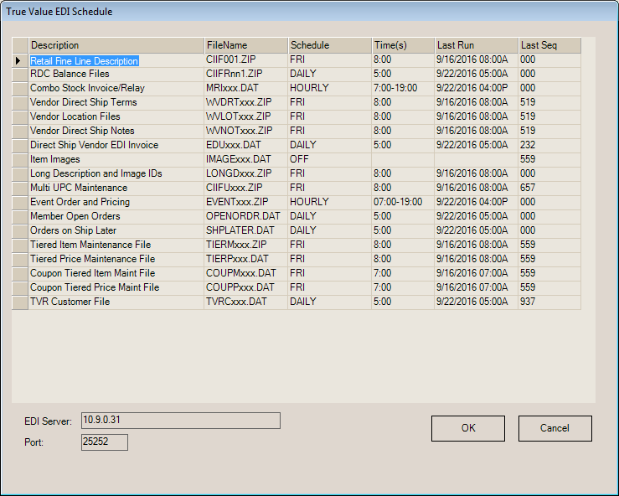Select Multi UPC Maintenance description

(116, 188)
